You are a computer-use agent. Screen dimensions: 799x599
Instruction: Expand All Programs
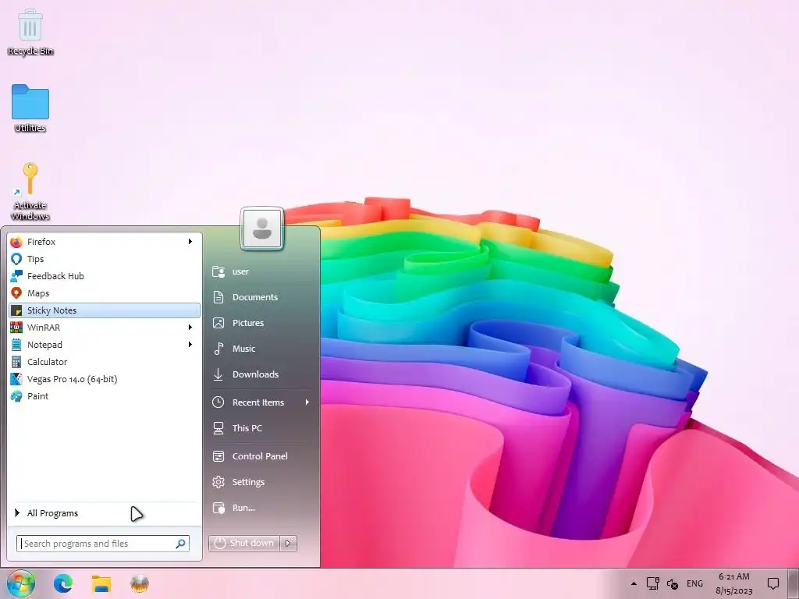(105, 513)
